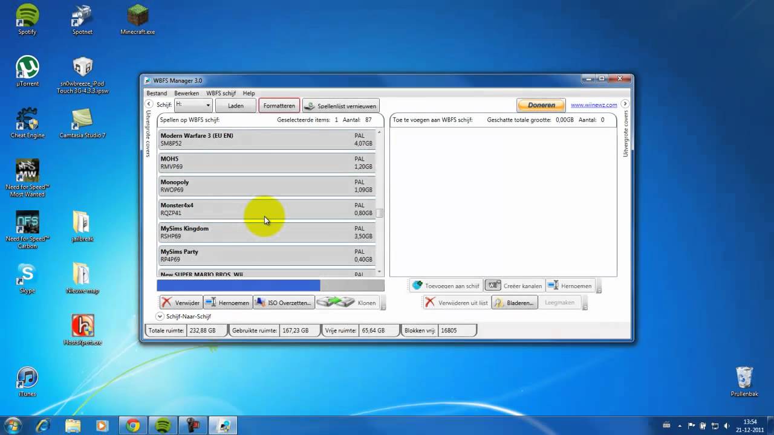
Task: Select Need for Speed Carbon icon
Action: 27,230
